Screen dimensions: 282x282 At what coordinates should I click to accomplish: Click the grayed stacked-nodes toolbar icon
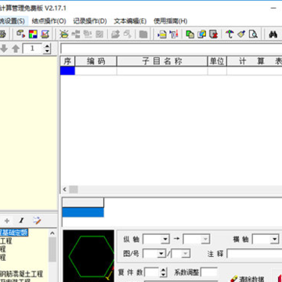click(x=88, y=34)
